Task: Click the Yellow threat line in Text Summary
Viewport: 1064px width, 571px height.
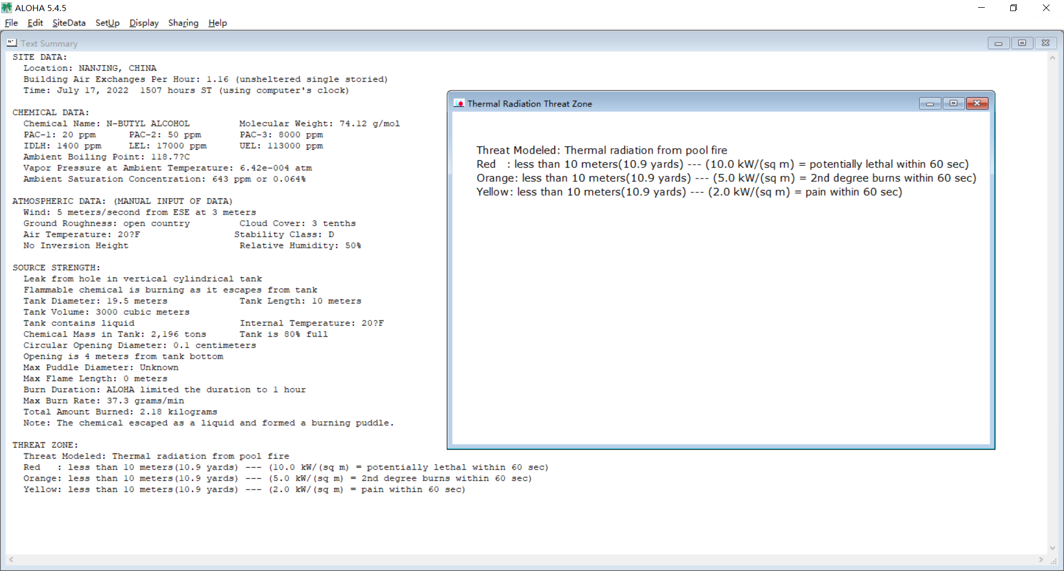Action: pyautogui.click(x=244, y=490)
